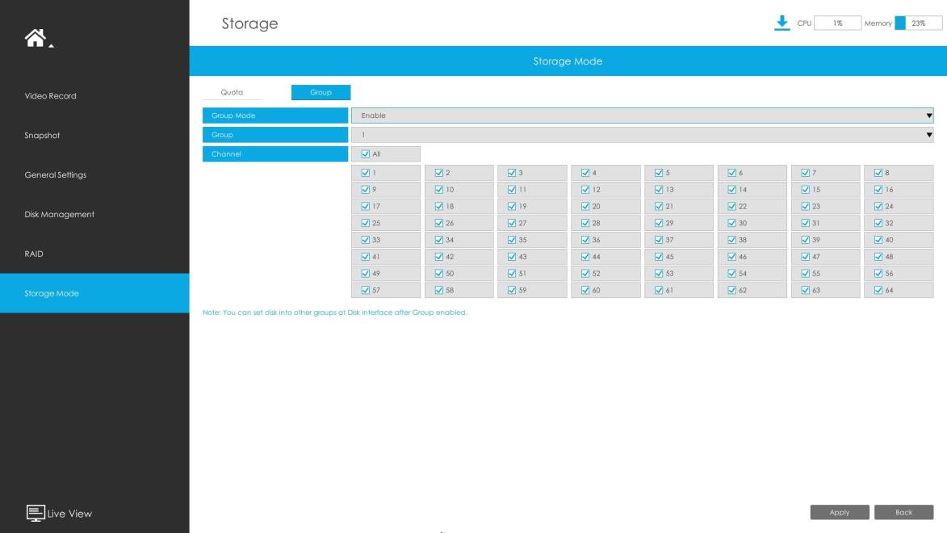
Task: Go to Snapshot settings
Action: click(x=42, y=136)
